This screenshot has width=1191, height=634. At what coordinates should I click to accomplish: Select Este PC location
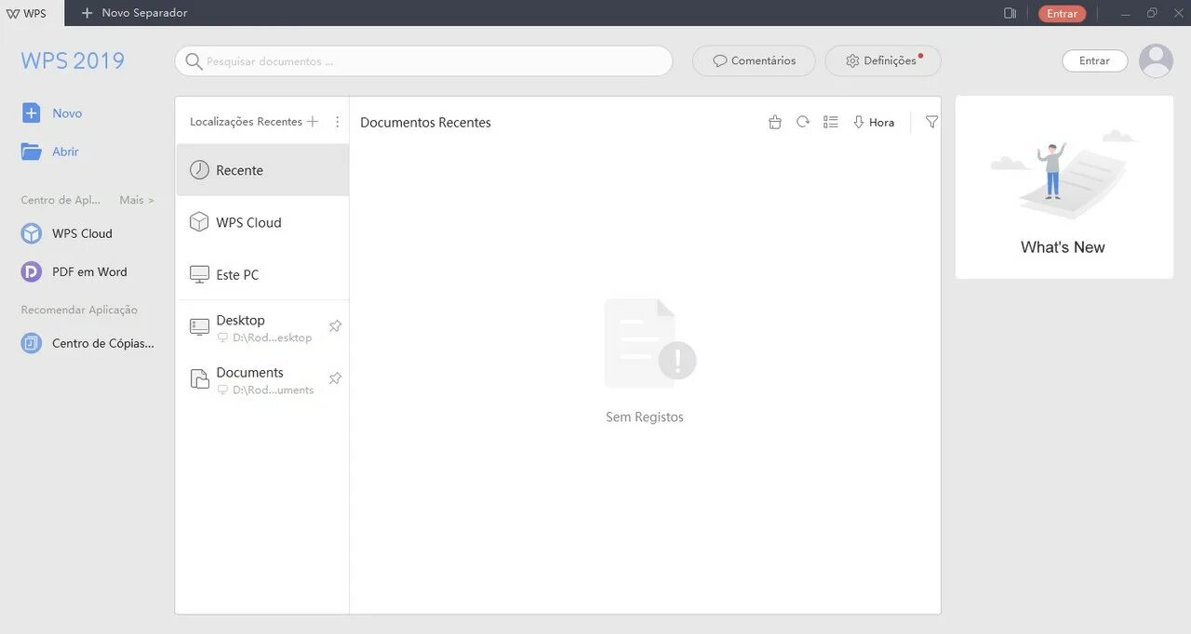pyautogui.click(x=262, y=274)
